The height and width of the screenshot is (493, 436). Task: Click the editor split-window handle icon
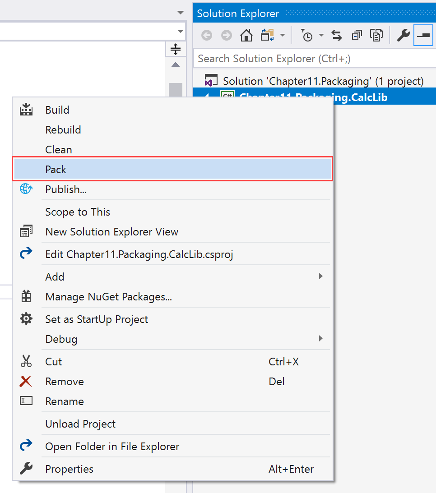(176, 49)
